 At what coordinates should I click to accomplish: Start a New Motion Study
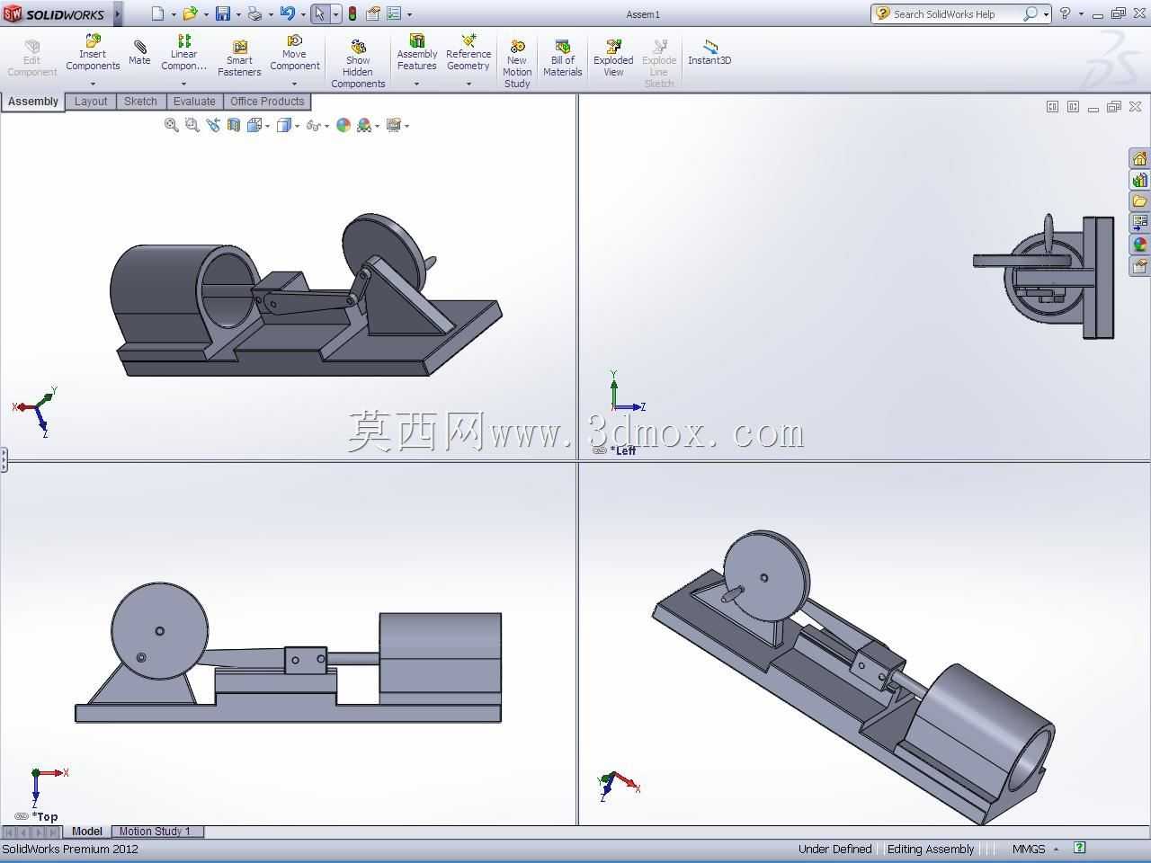click(x=517, y=64)
